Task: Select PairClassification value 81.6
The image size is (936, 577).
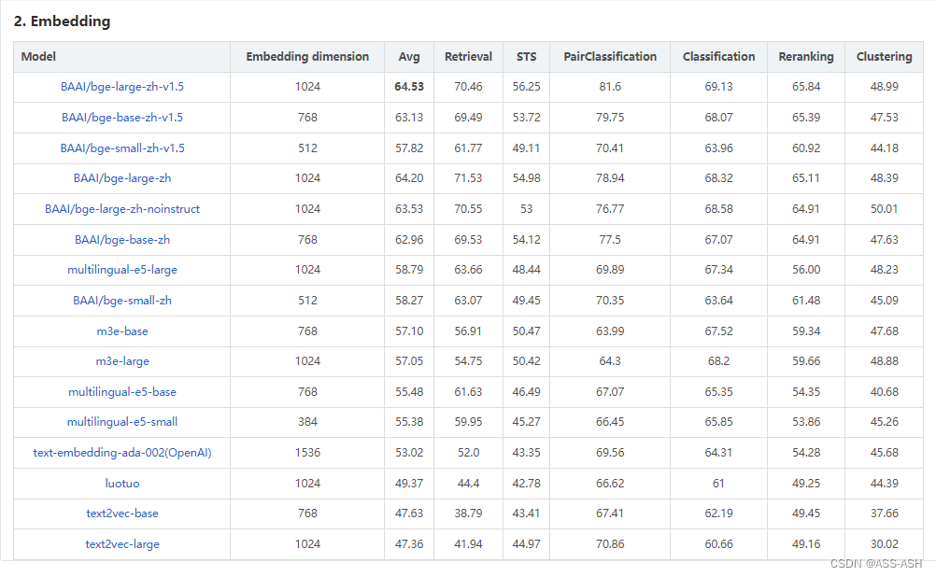Action: (609, 87)
